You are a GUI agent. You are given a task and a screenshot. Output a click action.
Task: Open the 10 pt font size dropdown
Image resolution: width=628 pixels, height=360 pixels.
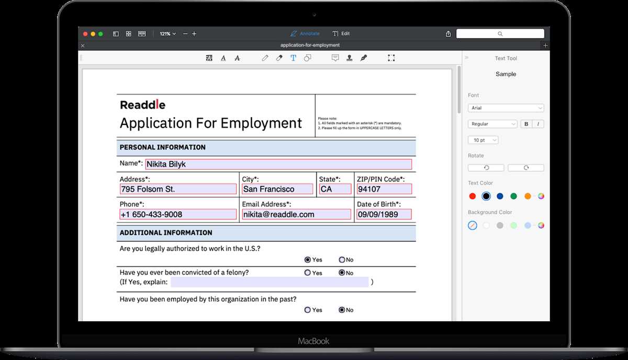click(483, 140)
